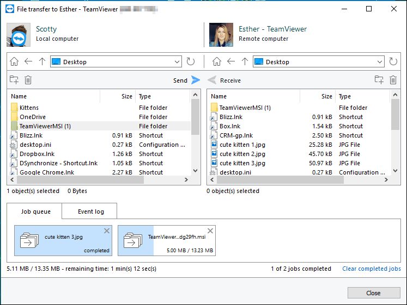Viewport: 407px width, 305px height.
Task: Go up one level in remote pane
Action: click(x=245, y=61)
